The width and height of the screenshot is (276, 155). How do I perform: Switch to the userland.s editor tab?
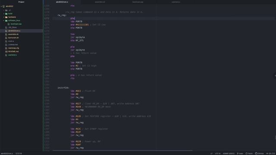[176, 2]
